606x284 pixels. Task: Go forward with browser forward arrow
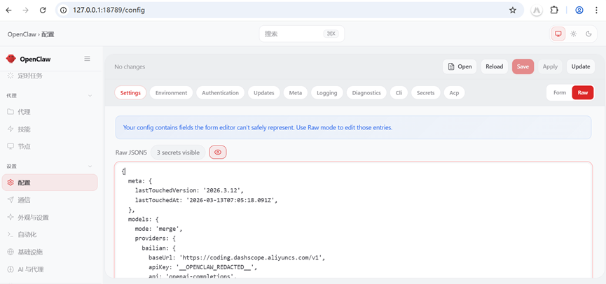[25, 10]
